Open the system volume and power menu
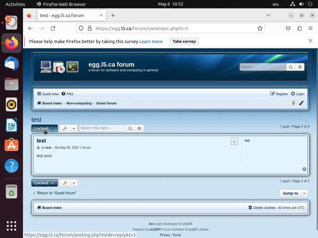The width and height of the screenshot is (318, 238). [301, 4]
